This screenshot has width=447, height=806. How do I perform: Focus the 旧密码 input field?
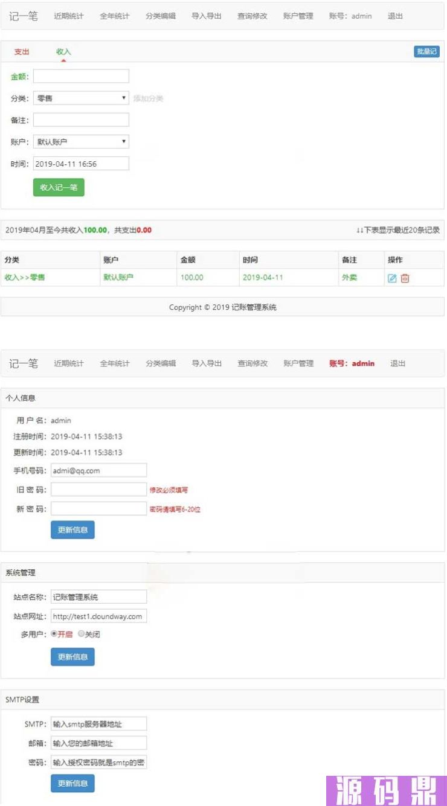98,490
